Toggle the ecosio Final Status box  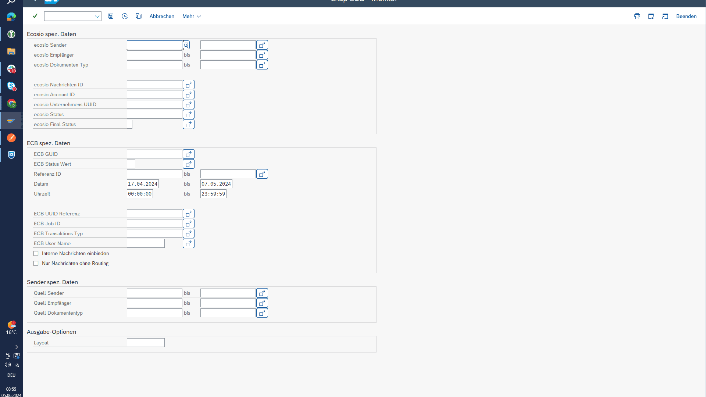coord(129,124)
